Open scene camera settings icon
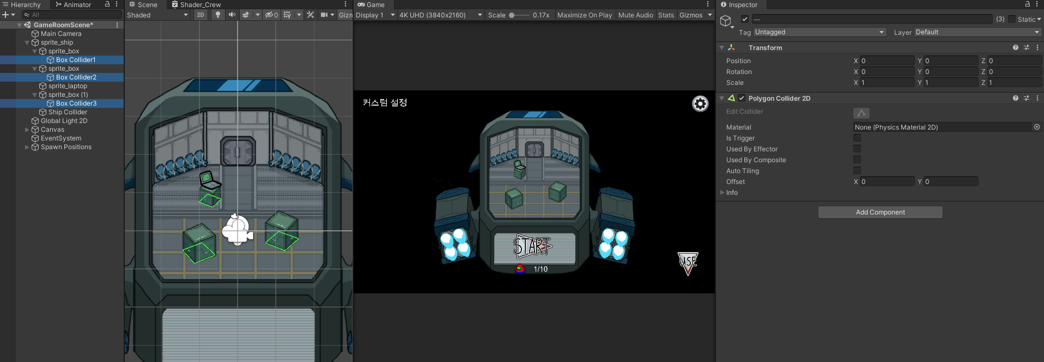 324,15
